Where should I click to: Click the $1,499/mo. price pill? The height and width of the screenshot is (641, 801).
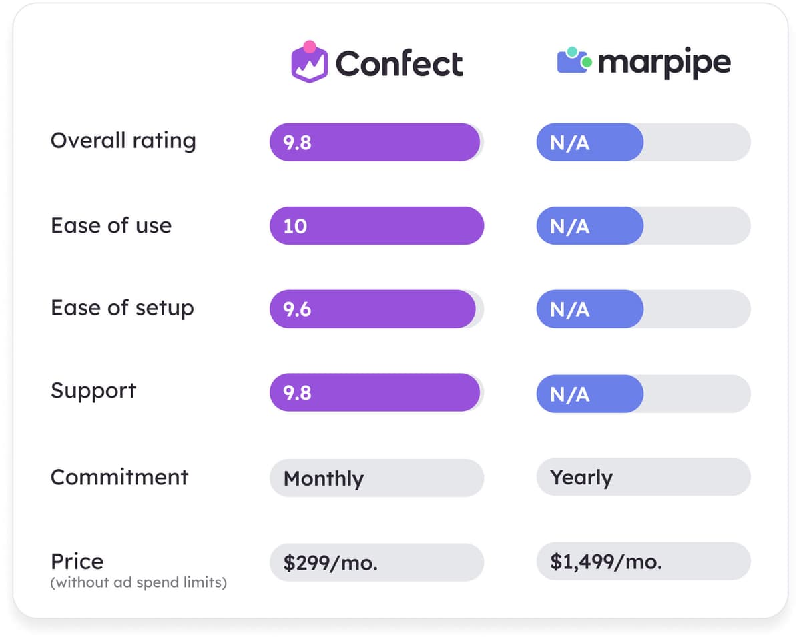[643, 562]
